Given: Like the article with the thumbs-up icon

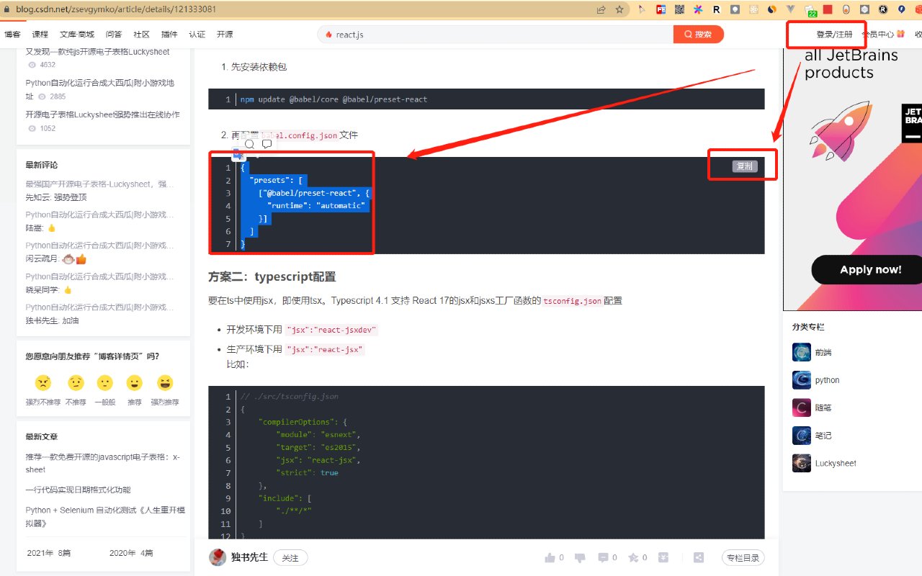Looking at the screenshot, I should click(x=550, y=557).
